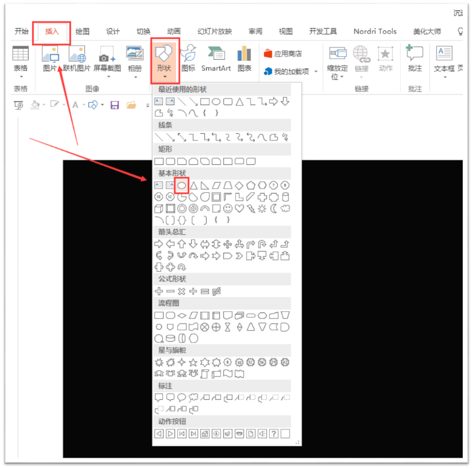Select the up arrow in 箭头总汇
The image size is (473, 469).
[182, 244]
